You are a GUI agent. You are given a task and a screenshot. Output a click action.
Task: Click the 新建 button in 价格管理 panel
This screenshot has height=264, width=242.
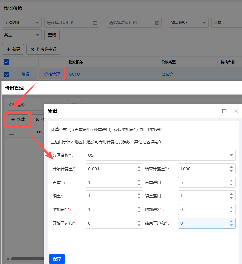point(18,119)
